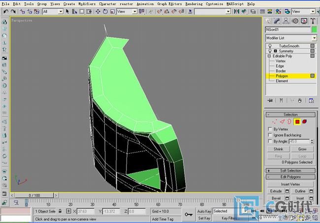Click the Set Keys large key icon
Image resolution: width=320 pixels, height=223 pixels.
189,215
